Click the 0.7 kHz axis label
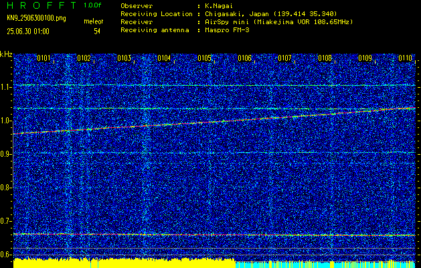The height and width of the screenshot is (268, 421). click(x=5, y=221)
